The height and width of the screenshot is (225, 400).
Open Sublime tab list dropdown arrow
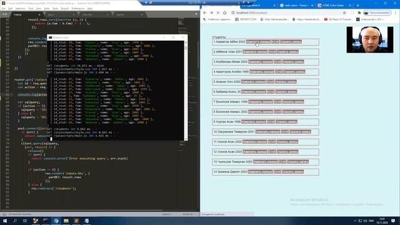196,14
